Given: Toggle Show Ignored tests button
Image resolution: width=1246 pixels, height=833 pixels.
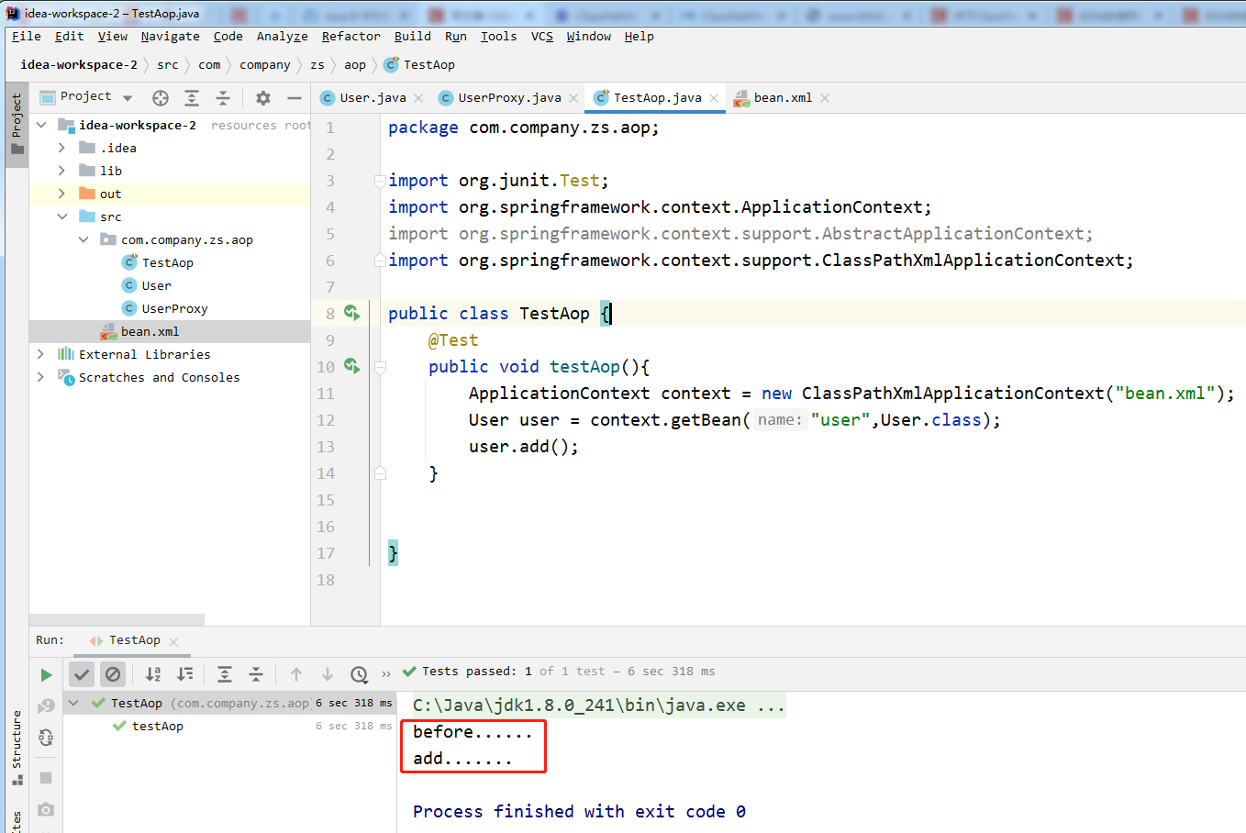Looking at the screenshot, I should [113, 674].
